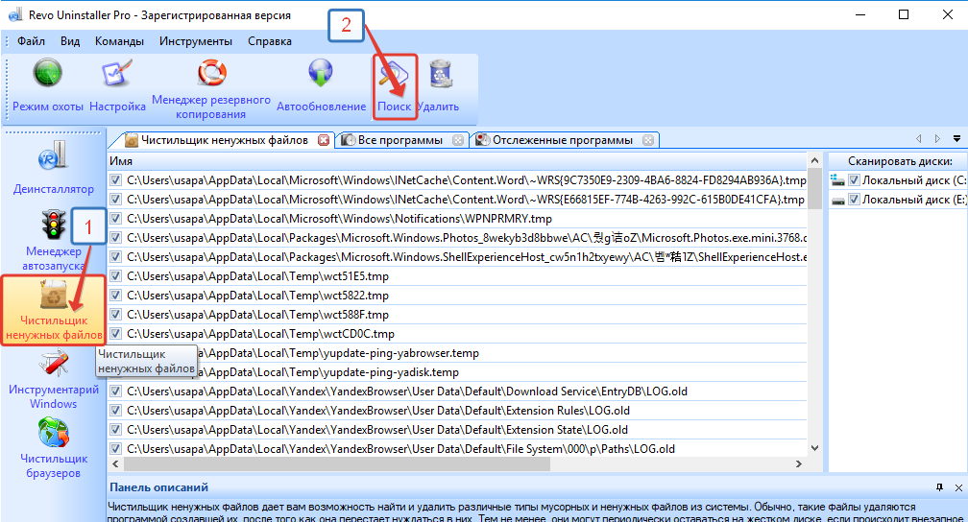Viewport: 968px width, 522px height.
Task: Click Revo Uninstaller Pro title bar icon
Action: [14, 14]
